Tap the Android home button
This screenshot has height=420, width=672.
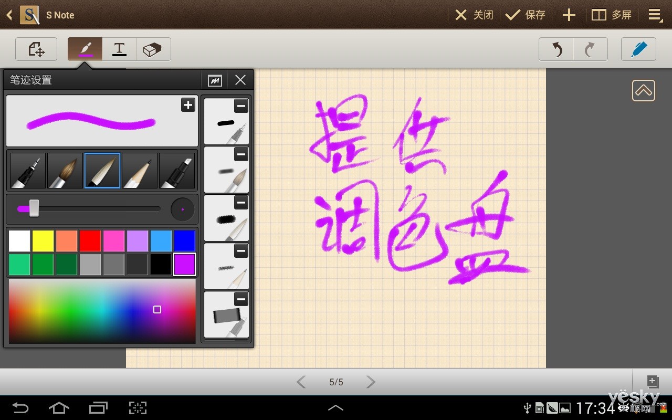[58, 408]
